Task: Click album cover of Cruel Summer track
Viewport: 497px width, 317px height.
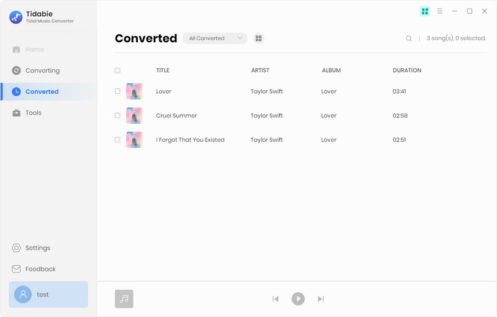Action: (x=134, y=116)
